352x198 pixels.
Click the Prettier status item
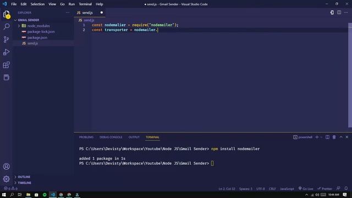324,189
